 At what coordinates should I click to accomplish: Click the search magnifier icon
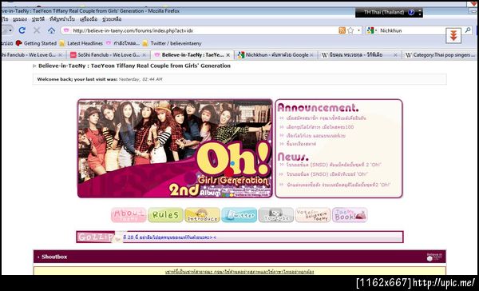point(468,30)
